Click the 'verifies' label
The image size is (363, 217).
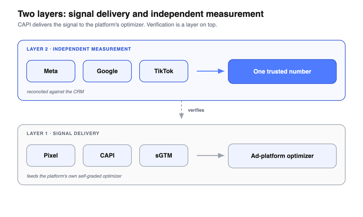(196, 110)
